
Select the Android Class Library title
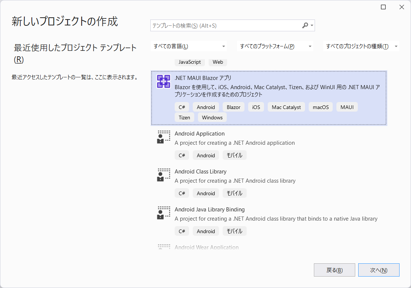201,172
